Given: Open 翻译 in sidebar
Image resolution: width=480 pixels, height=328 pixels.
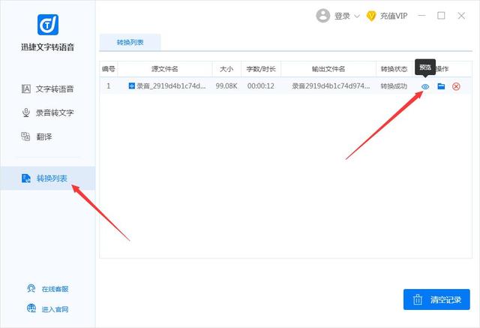Looking at the screenshot, I should (x=37, y=137).
